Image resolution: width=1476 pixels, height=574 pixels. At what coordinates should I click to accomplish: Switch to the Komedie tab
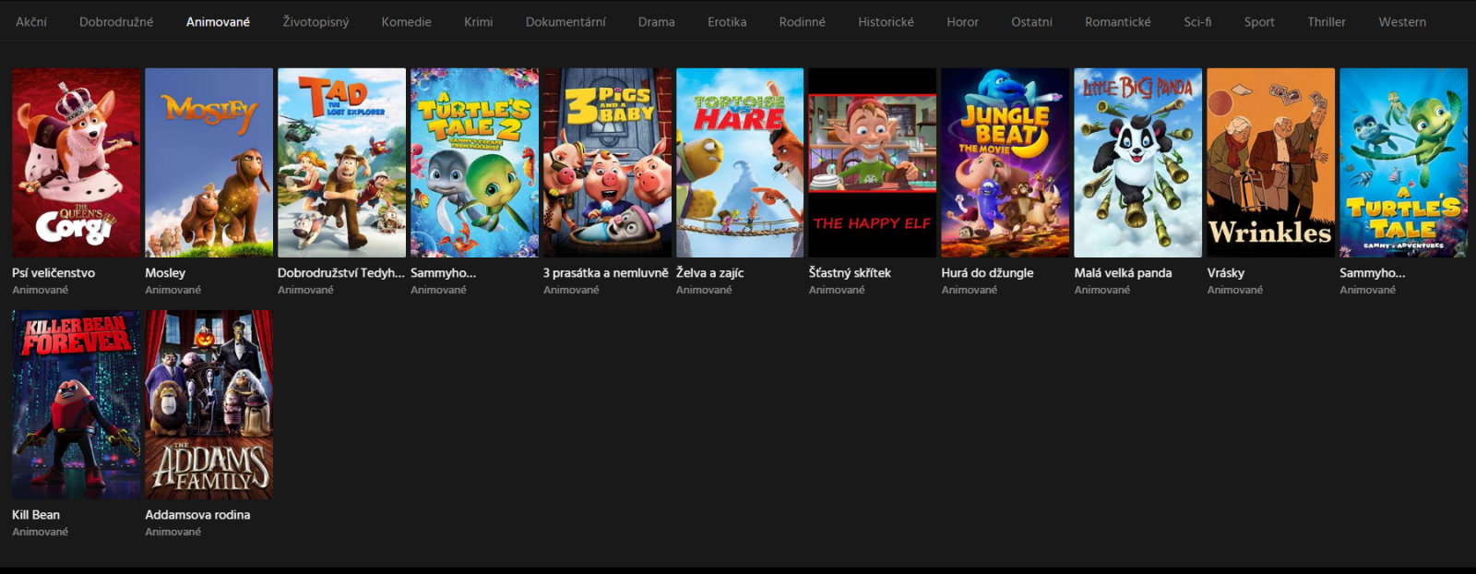tap(407, 21)
